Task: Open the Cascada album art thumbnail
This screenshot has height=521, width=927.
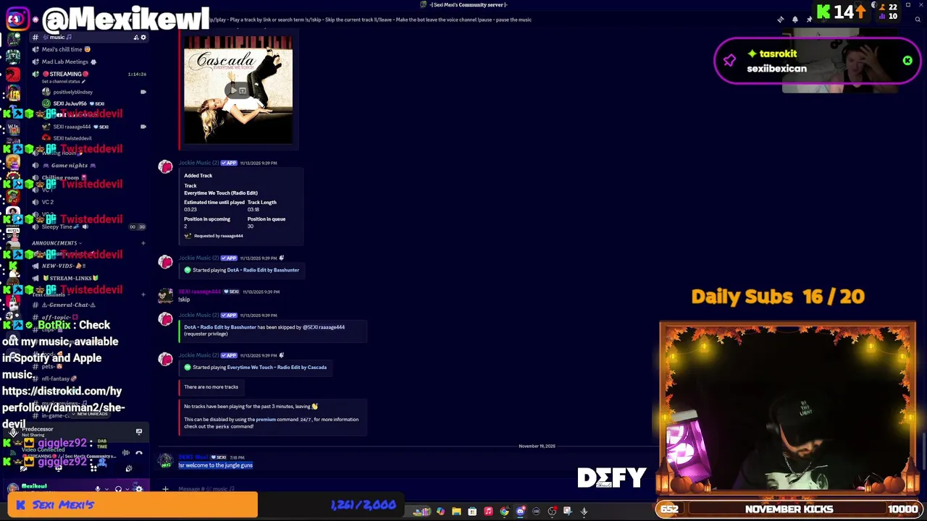Action: [238, 90]
